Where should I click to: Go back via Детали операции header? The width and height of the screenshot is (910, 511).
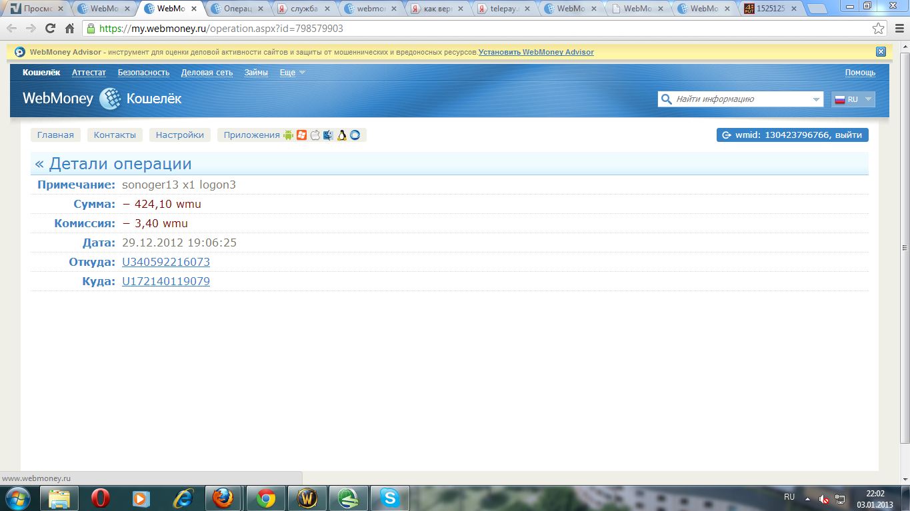click(113, 164)
